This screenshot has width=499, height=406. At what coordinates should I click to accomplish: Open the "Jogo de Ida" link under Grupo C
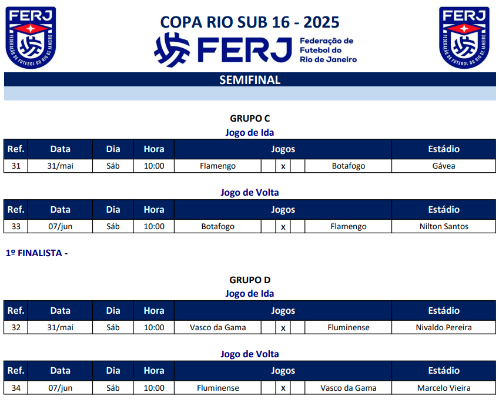click(250, 132)
